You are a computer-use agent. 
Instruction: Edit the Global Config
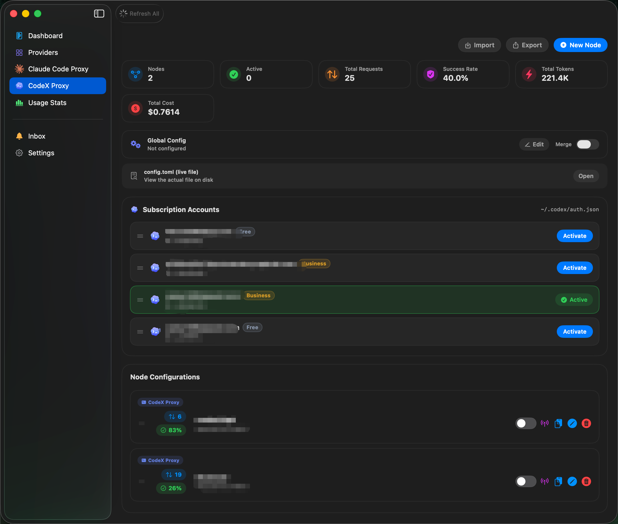click(534, 144)
